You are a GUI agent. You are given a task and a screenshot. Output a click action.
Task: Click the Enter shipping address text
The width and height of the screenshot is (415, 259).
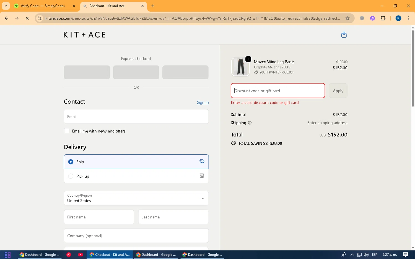[327, 123]
